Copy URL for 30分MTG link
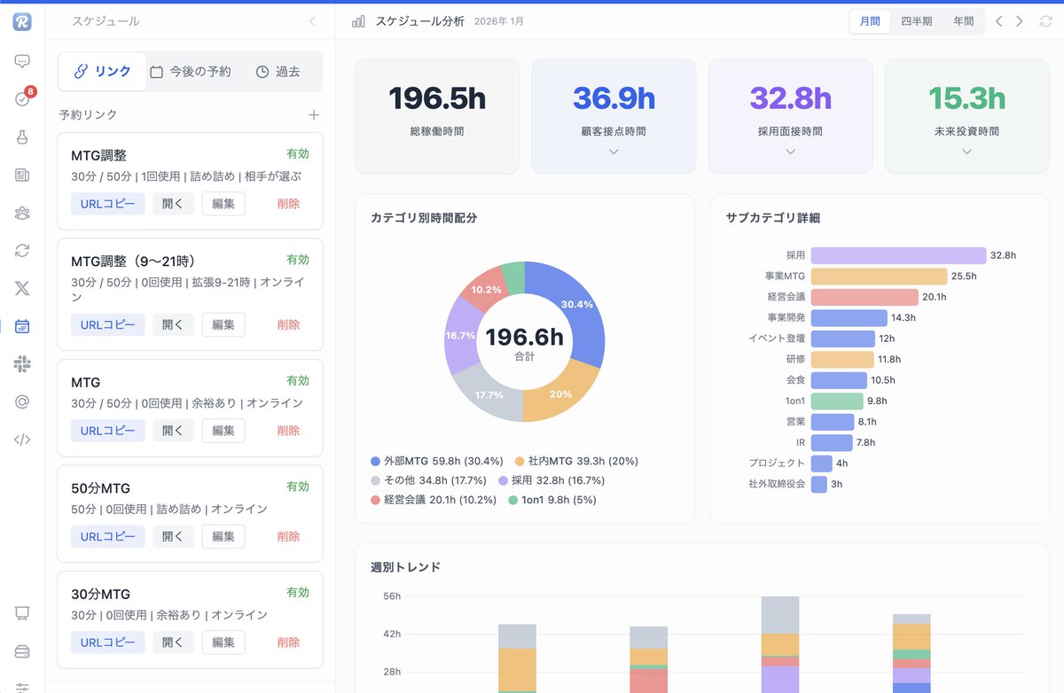This screenshot has height=693, width=1064. tap(108, 642)
